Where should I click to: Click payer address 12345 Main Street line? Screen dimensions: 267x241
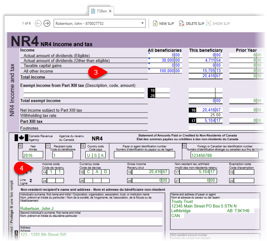[204, 206]
